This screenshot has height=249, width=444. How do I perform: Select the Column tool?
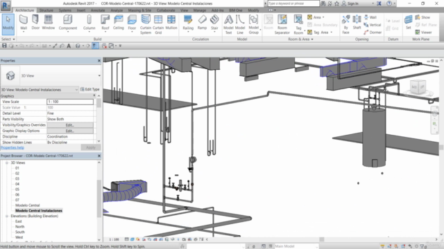click(89, 23)
